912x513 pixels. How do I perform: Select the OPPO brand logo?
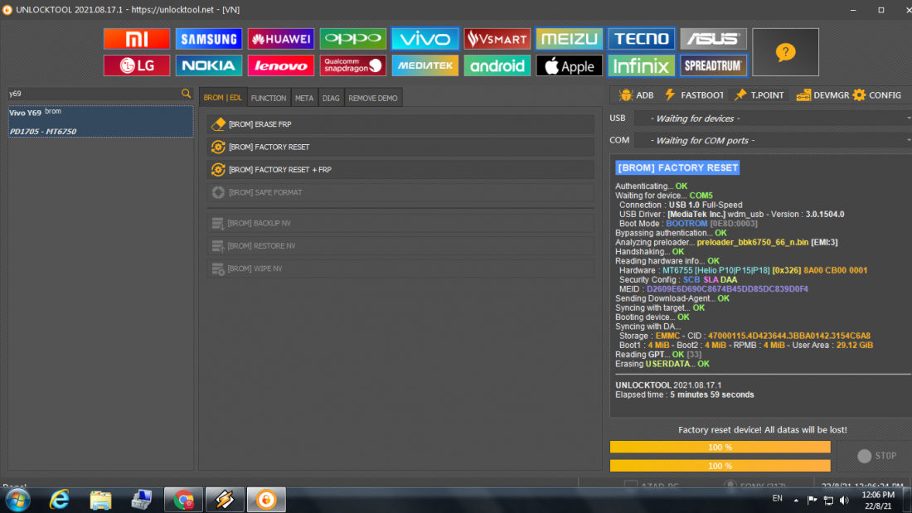353,39
